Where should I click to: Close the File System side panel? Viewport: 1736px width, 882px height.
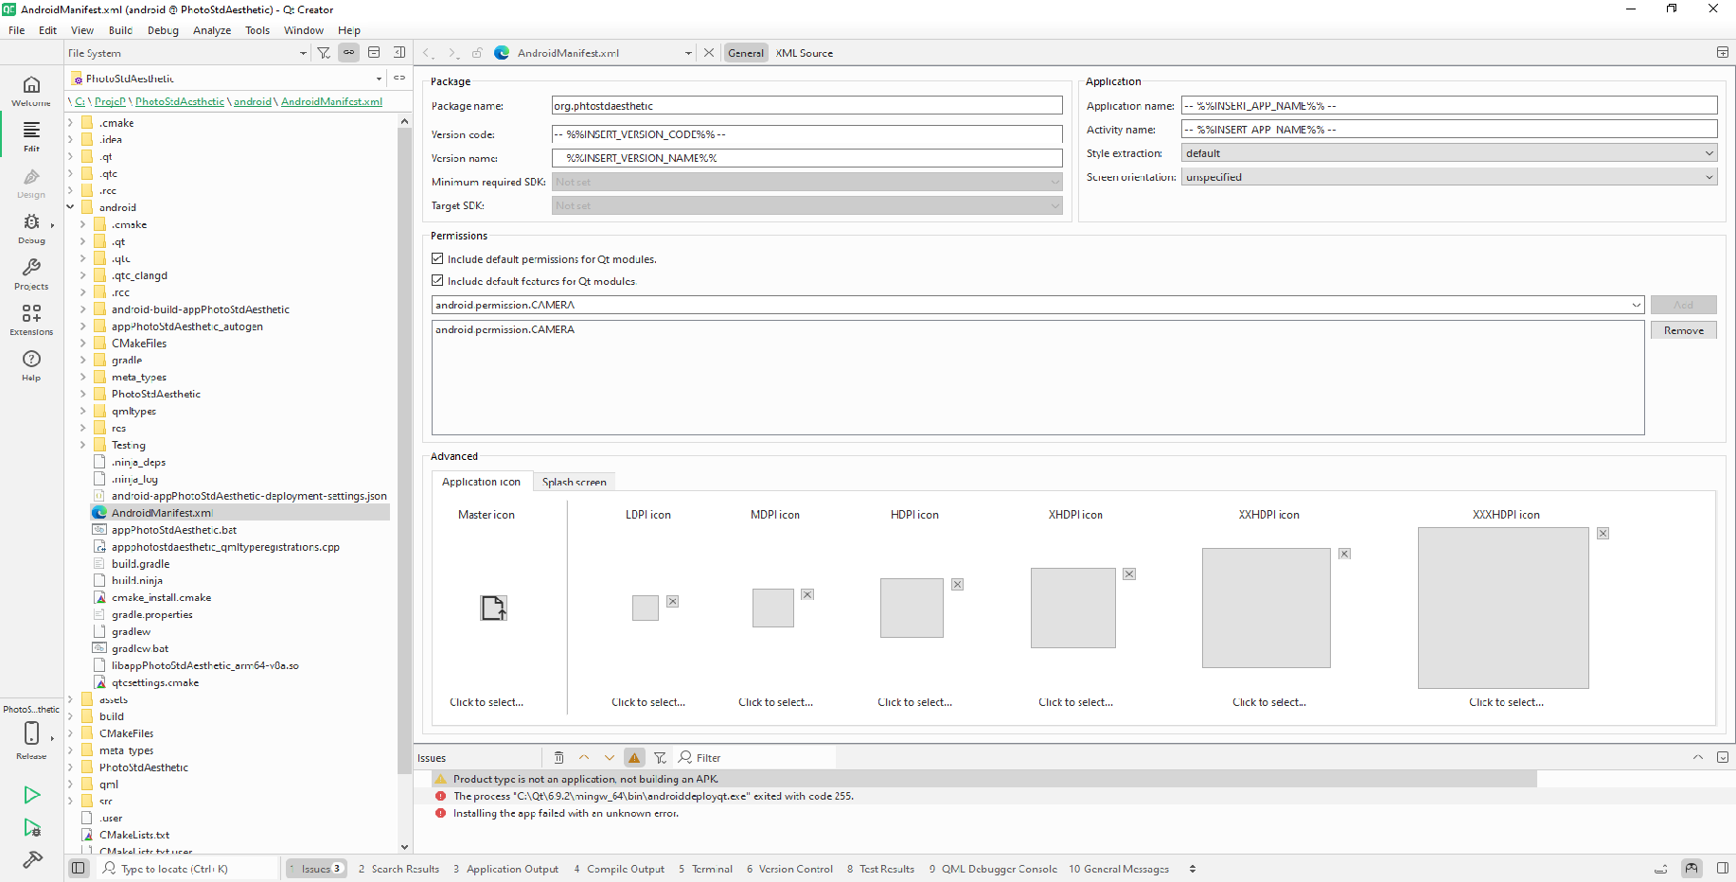coord(399,53)
